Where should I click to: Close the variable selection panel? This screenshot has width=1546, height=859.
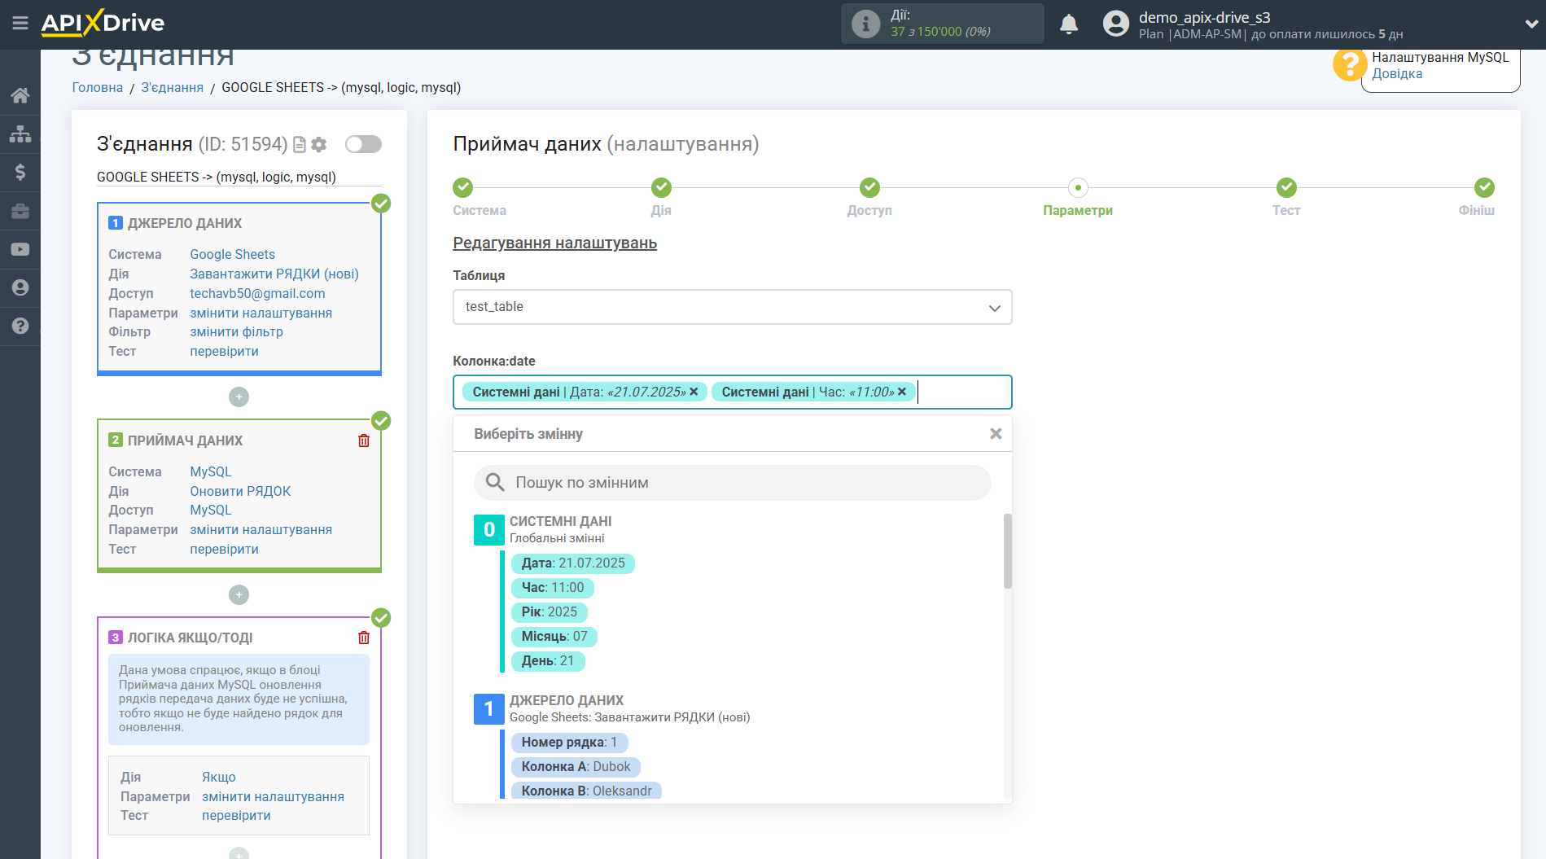point(995,434)
